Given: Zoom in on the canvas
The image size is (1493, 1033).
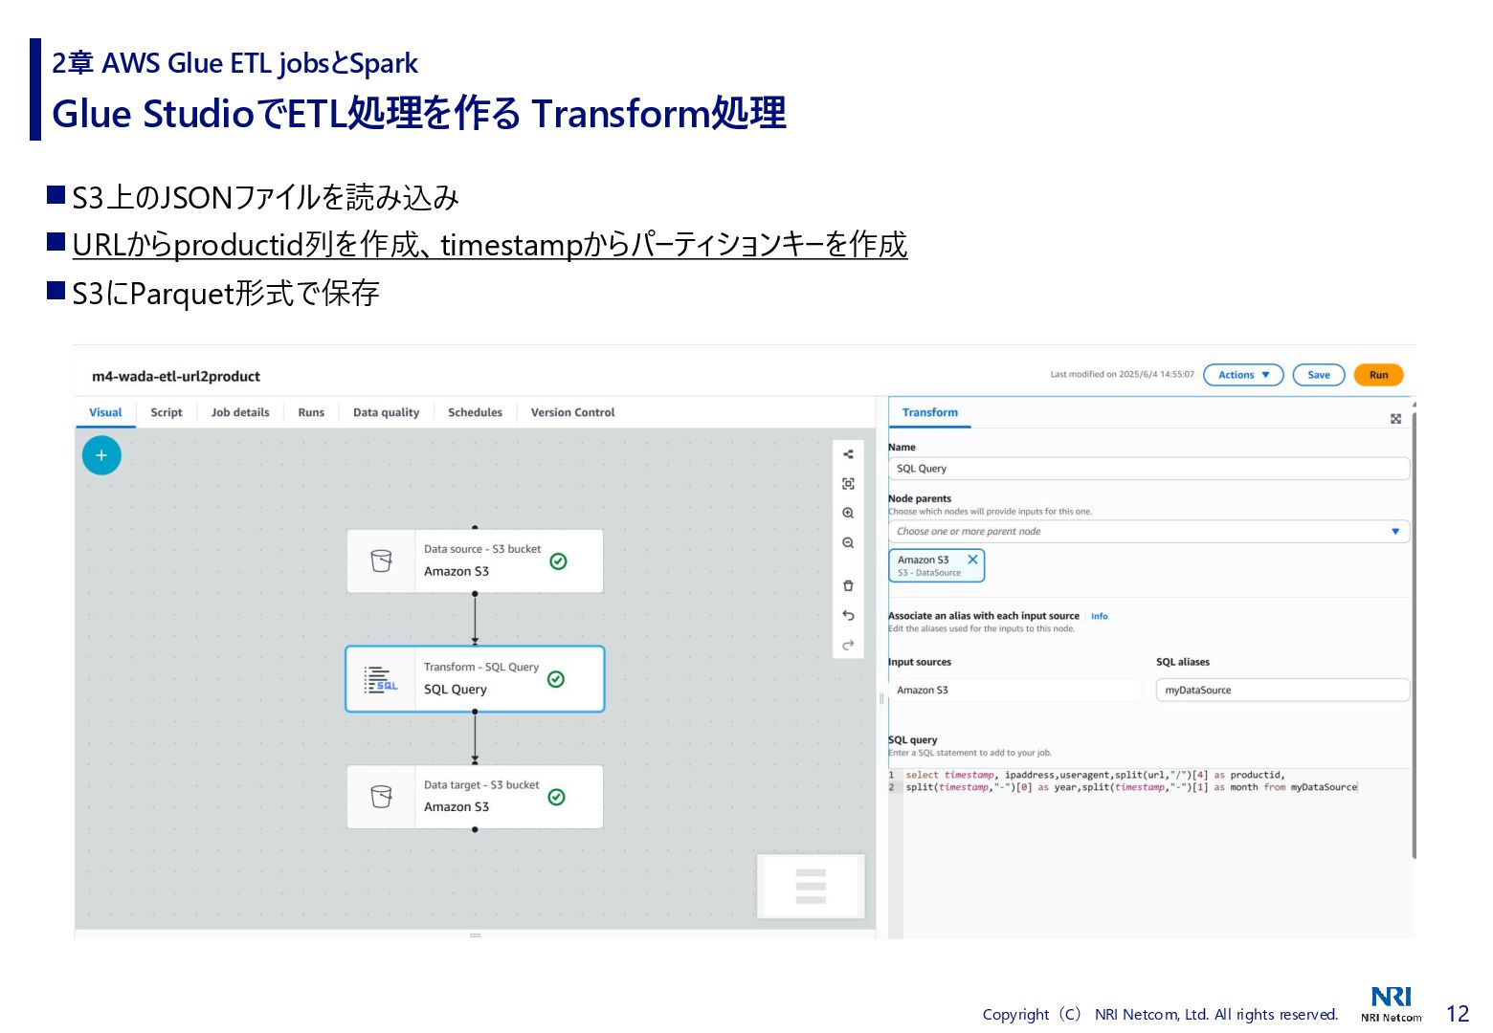Looking at the screenshot, I should coord(848,514).
